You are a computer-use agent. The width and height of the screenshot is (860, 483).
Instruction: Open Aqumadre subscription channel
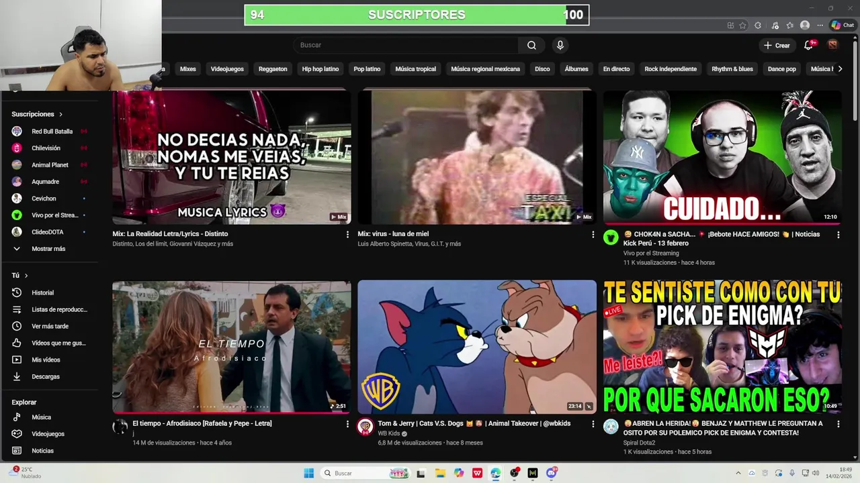[x=49, y=182]
